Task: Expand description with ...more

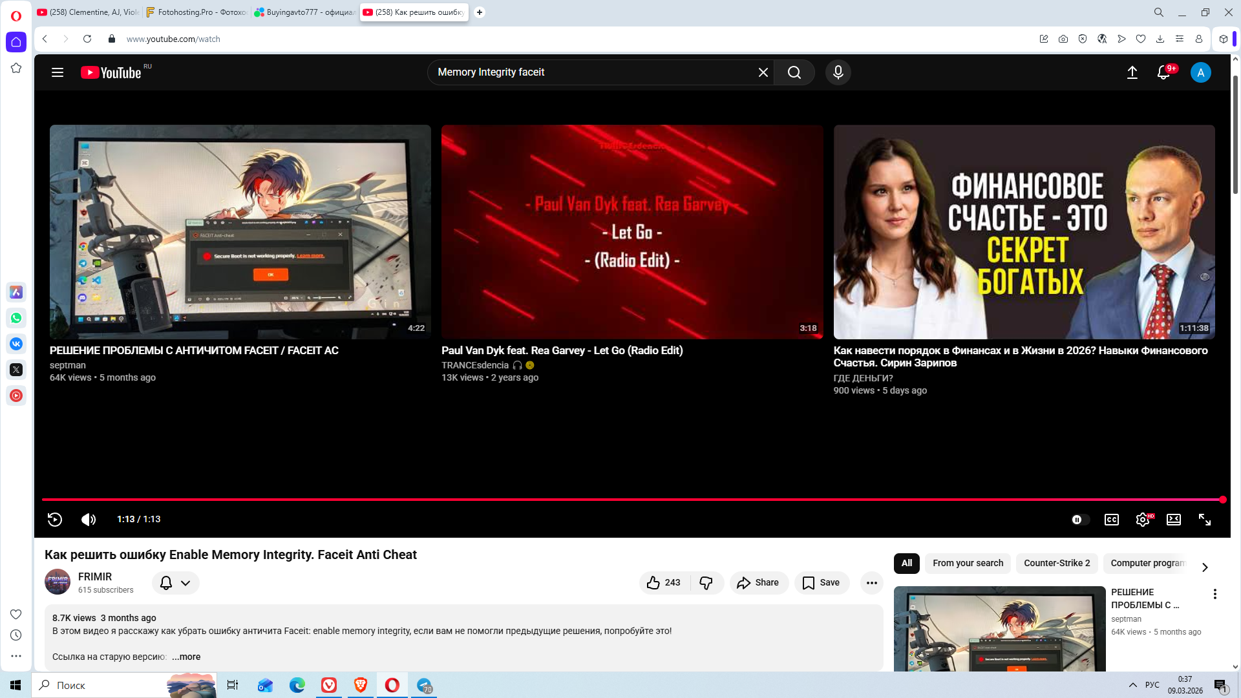Action: pyautogui.click(x=186, y=657)
